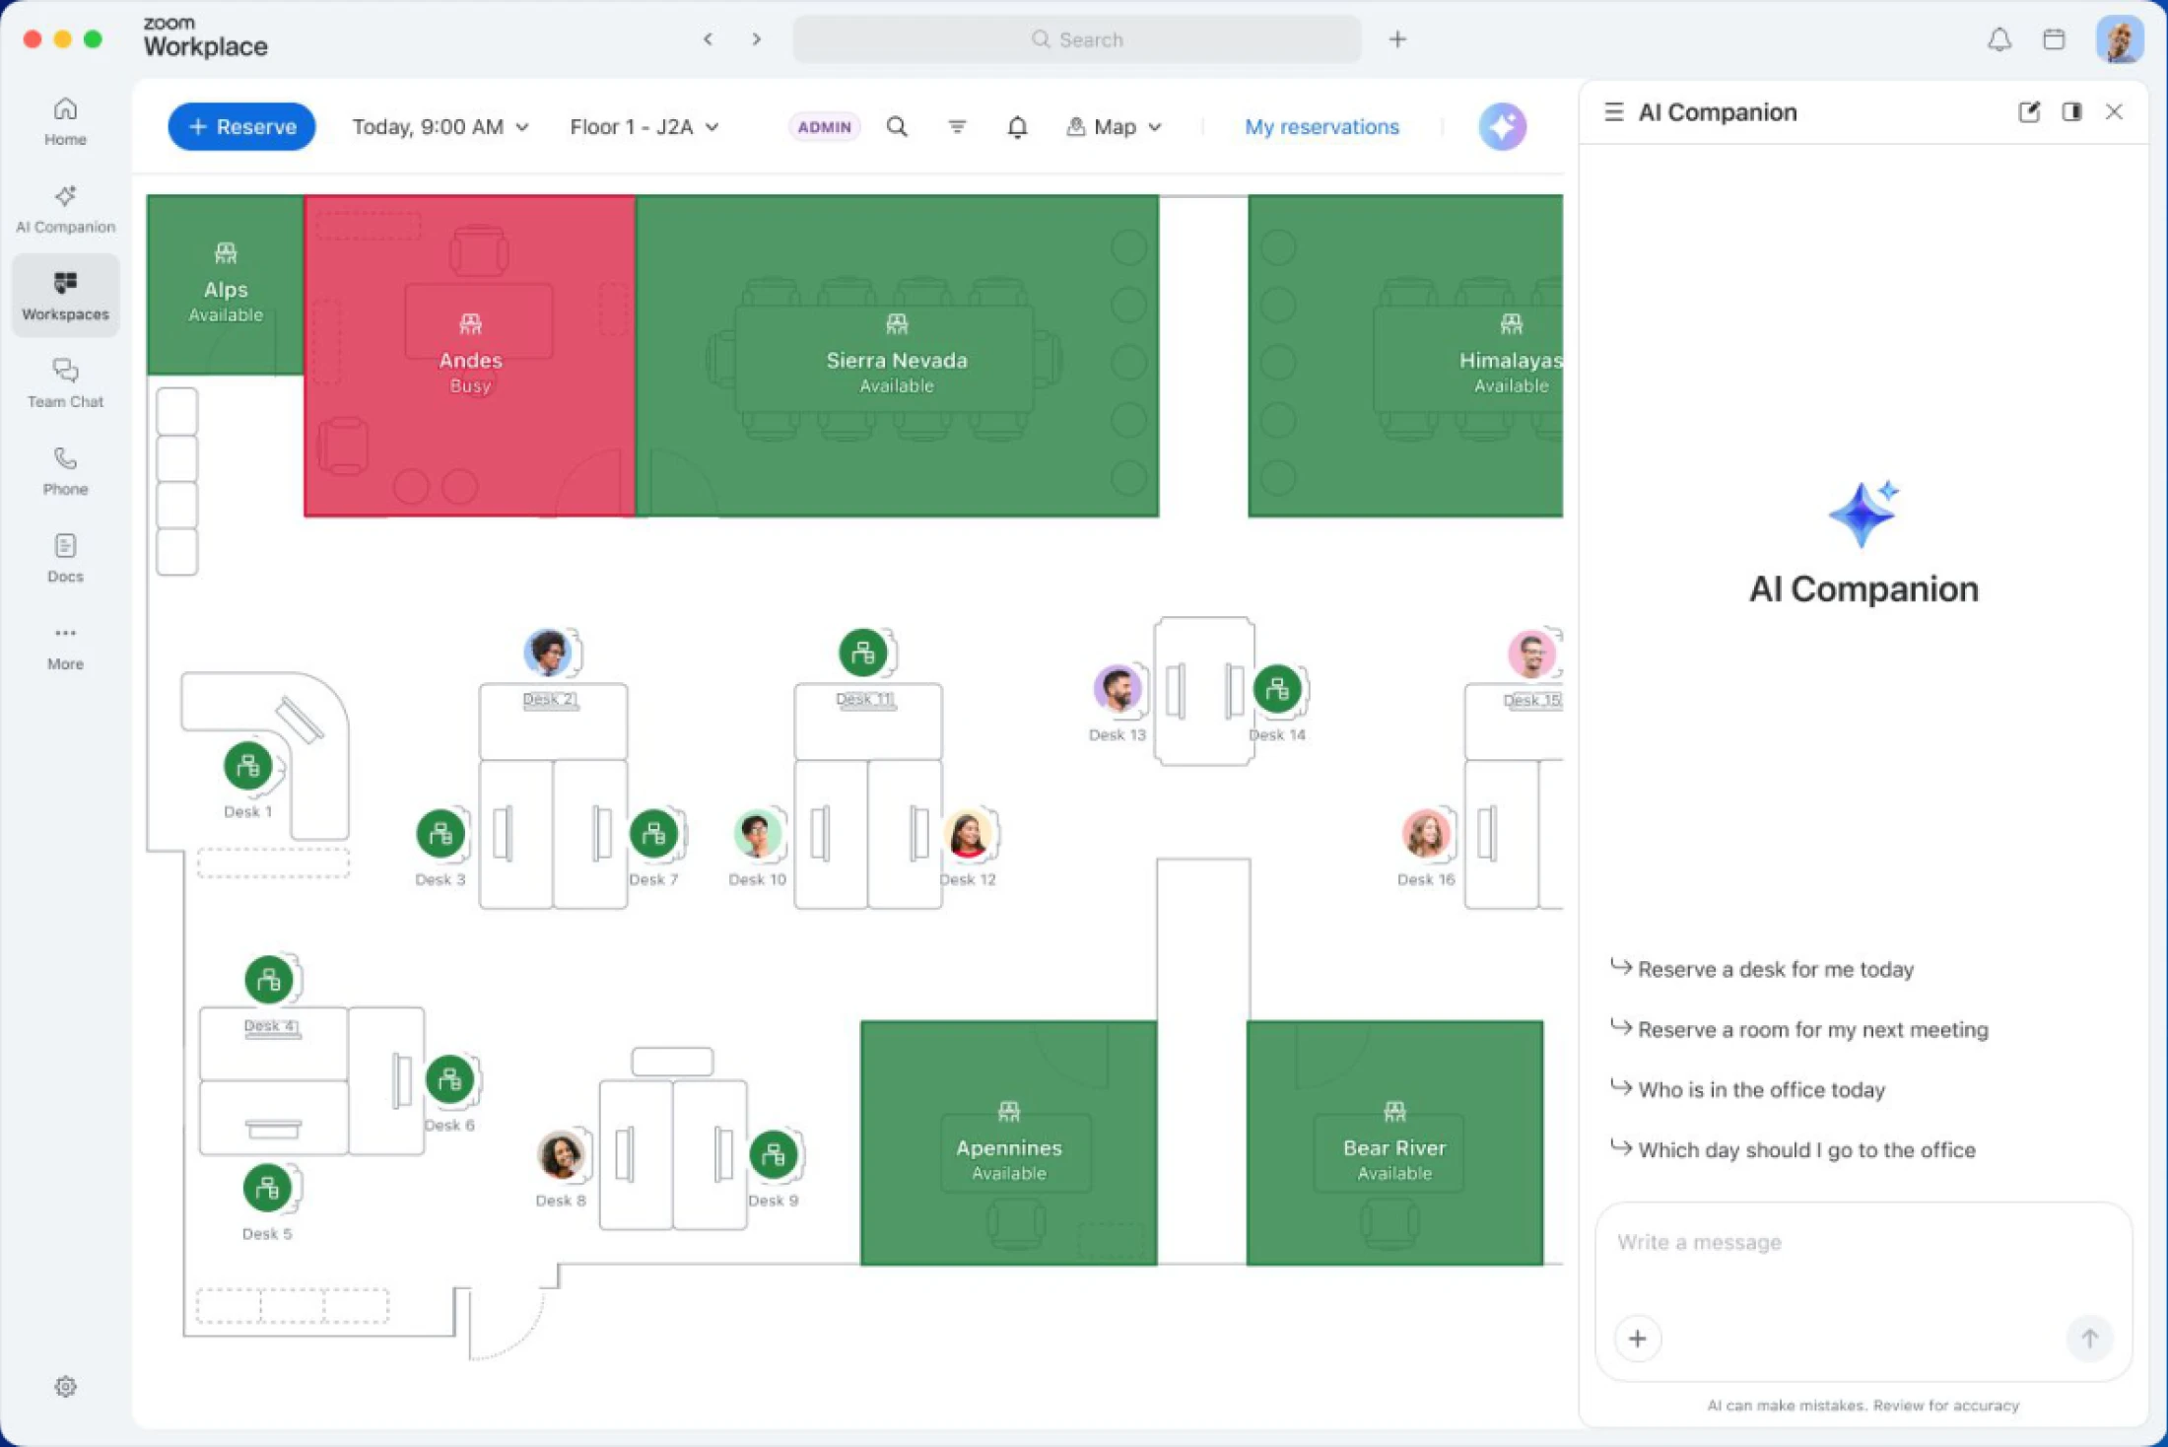
Task: Select available Desk 5 icon
Action: coord(267,1188)
